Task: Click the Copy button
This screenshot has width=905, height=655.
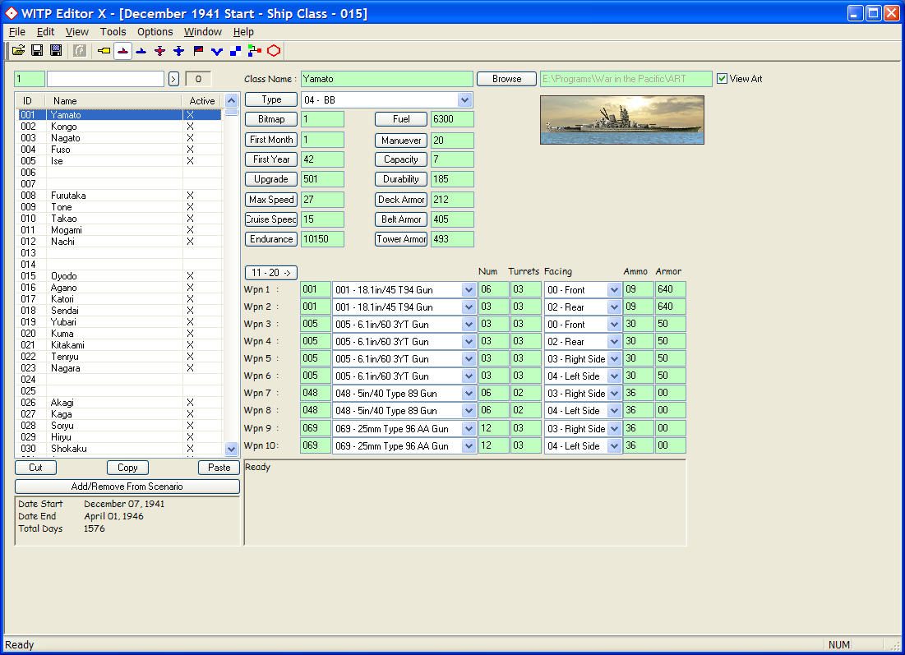Action: [x=127, y=468]
